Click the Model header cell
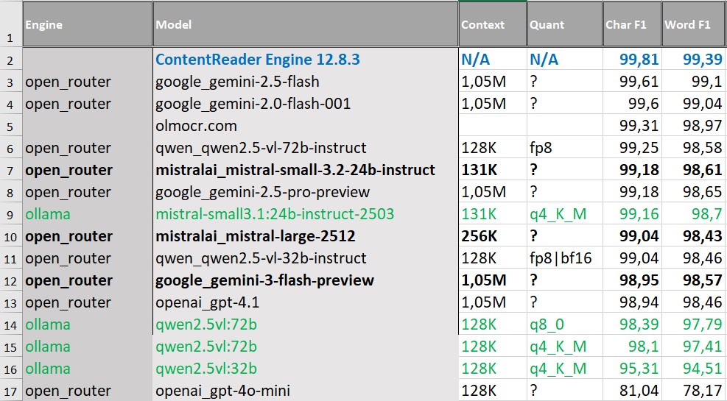 305,25
